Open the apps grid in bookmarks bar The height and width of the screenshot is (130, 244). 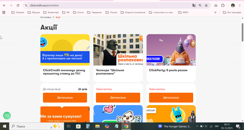pos(4,12)
